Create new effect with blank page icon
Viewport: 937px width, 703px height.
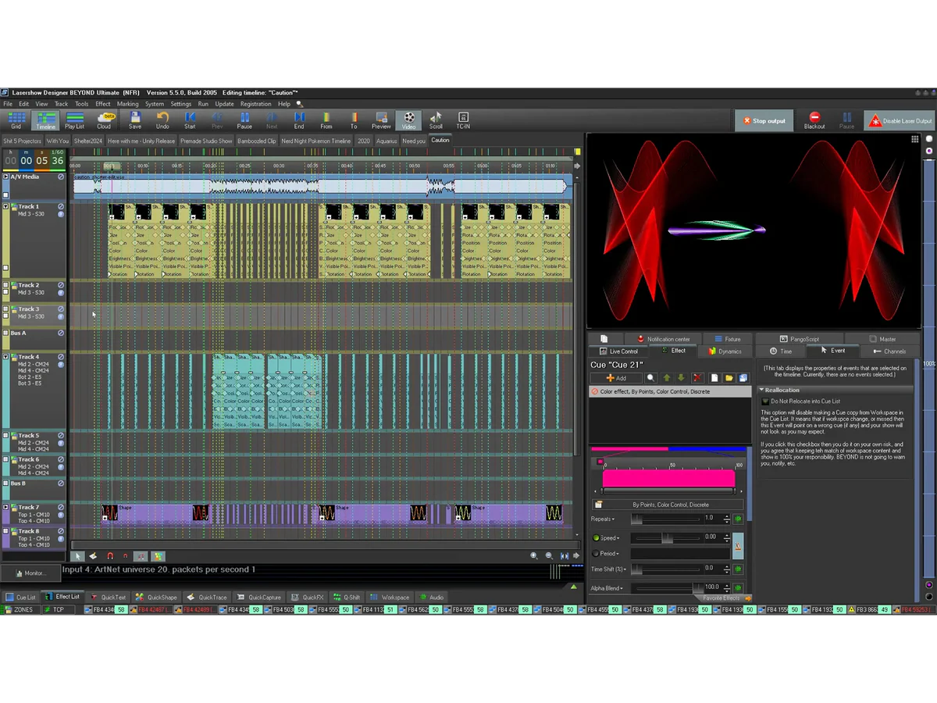714,378
